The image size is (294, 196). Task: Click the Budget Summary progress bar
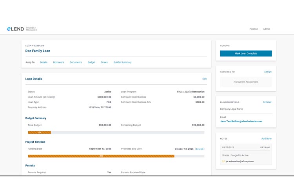[x=116, y=132]
